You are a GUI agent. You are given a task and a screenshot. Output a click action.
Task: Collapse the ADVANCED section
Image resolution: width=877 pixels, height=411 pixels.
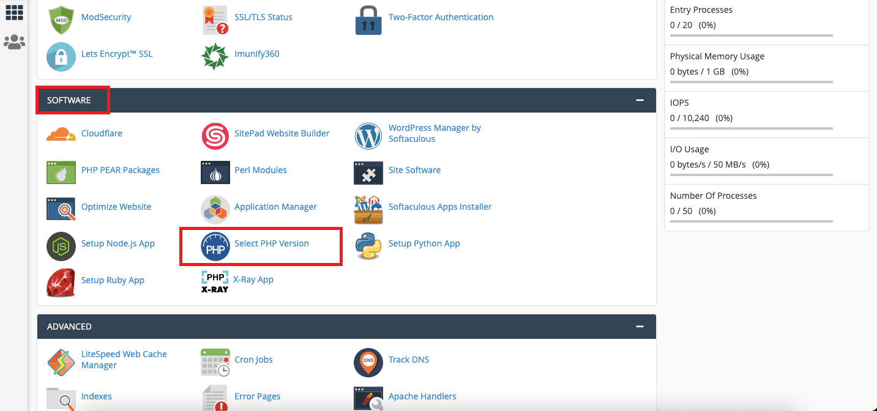point(640,326)
